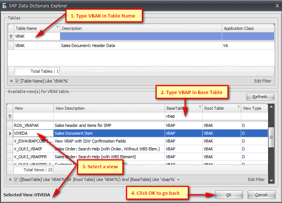Cancel the Data Dictionary Explorer dialog
The image size is (282, 203).
(261, 195)
